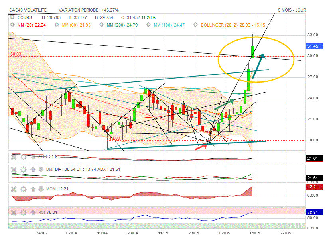Screen dimensions: 331x240
Task: Move the RSI panel up
Action: click(33, 213)
